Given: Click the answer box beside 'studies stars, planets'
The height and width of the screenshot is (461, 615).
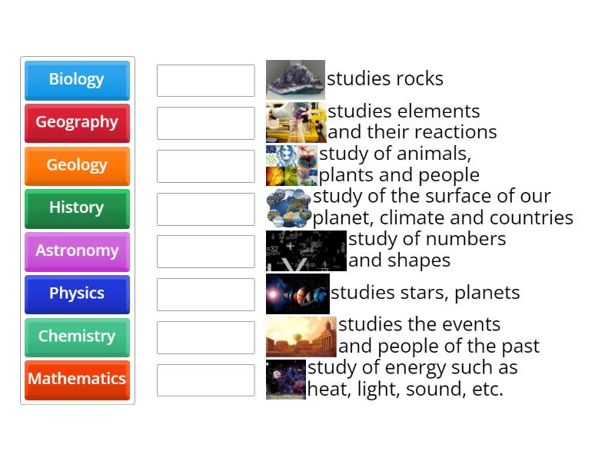Looking at the screenshot, I should 205,294.
